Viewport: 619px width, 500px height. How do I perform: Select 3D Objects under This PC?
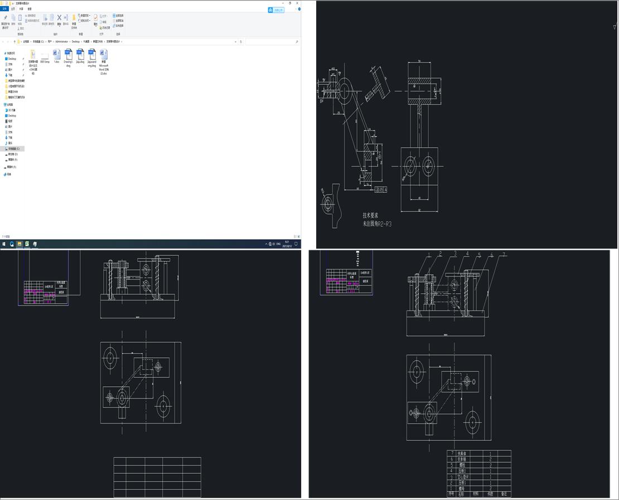click(x=11, y=110)
